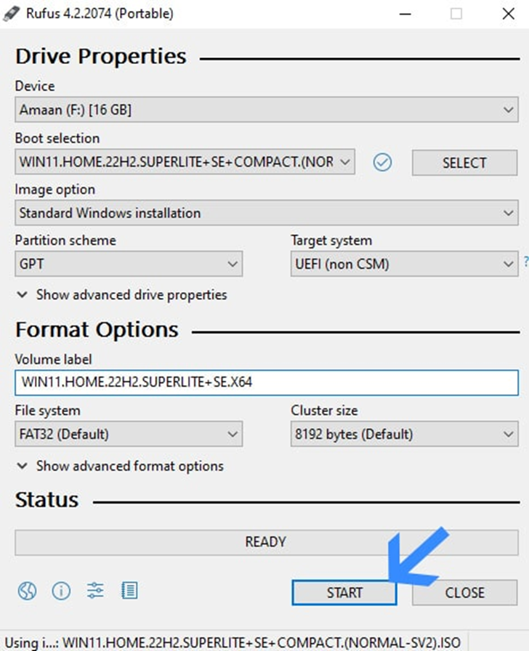Click the checksum checkmark icon
Image resolution: width=529 pixels, height=651 pixels.
click(x=382, y=162)
